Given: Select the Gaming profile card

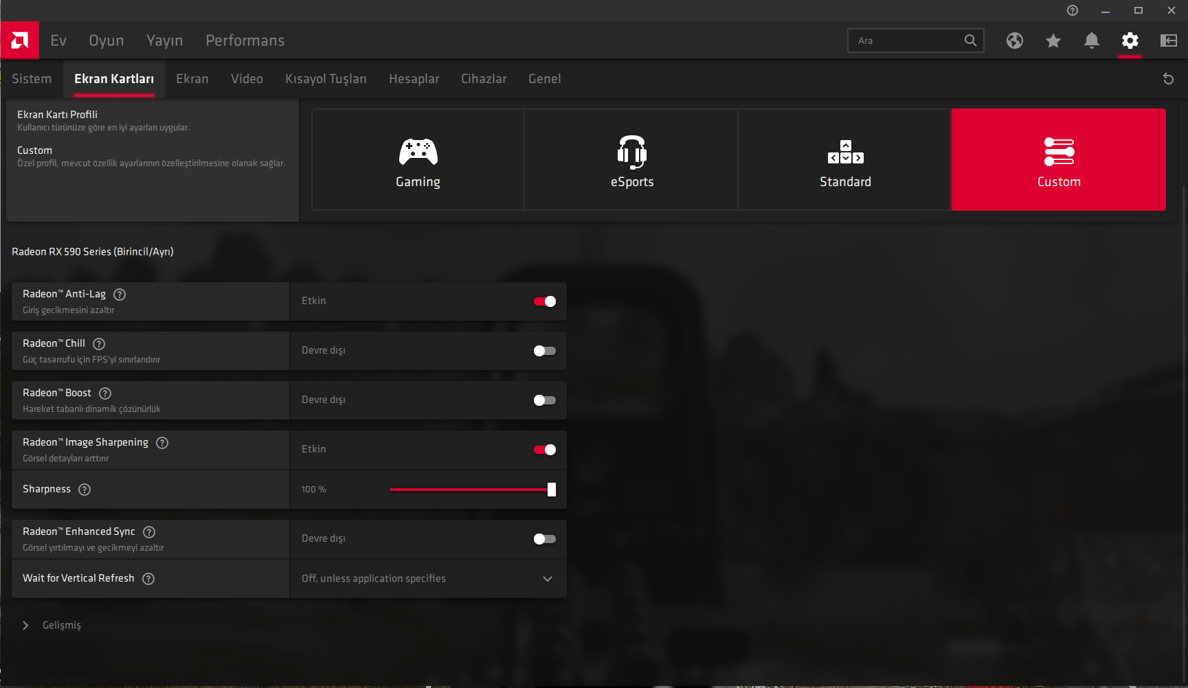Looking at the screenshot, I should 418,159.
